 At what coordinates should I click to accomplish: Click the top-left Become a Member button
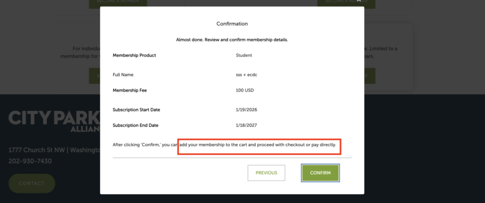click(117, 2)
